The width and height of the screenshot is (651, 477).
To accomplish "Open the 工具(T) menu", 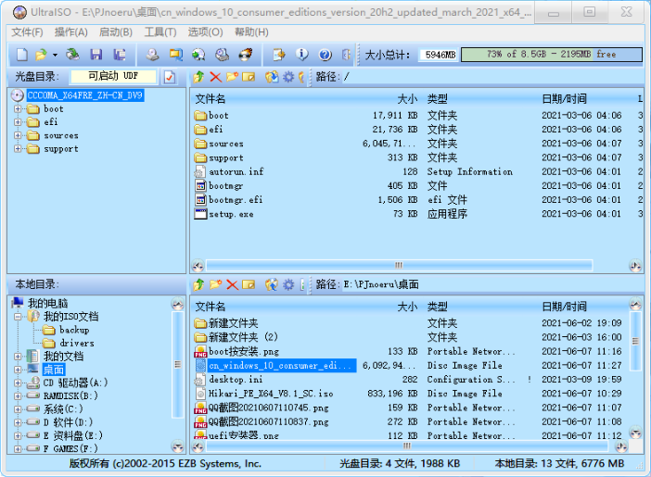I will point(160,31).
